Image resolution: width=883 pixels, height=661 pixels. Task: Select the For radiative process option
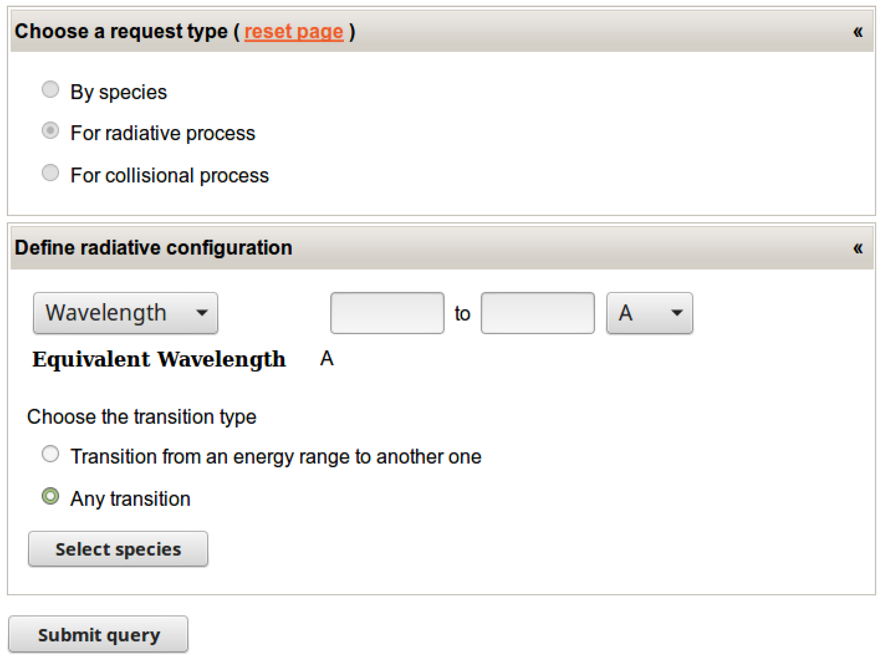coord(50,130)
